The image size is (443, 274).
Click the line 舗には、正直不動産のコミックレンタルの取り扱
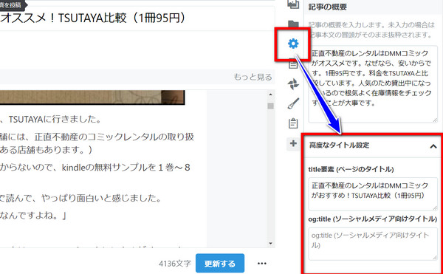point(97,137)
